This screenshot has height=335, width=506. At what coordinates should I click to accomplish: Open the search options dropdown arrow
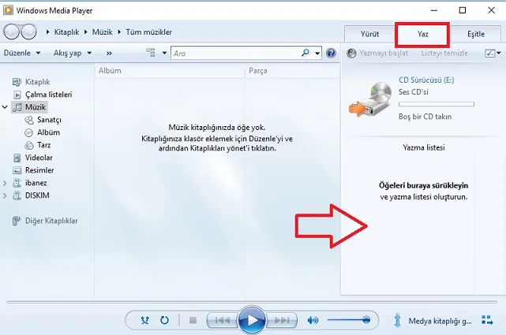pyautogui.click(x=317, y=53)
